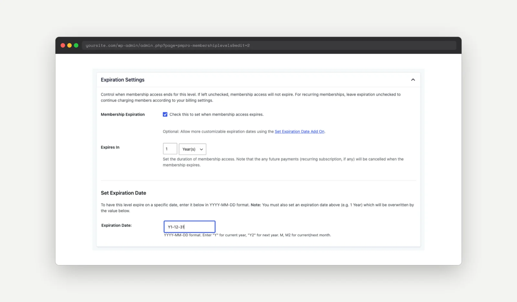Click the 'Control when membership access ends' description
517x302 pixels.
tap(251, 97)
